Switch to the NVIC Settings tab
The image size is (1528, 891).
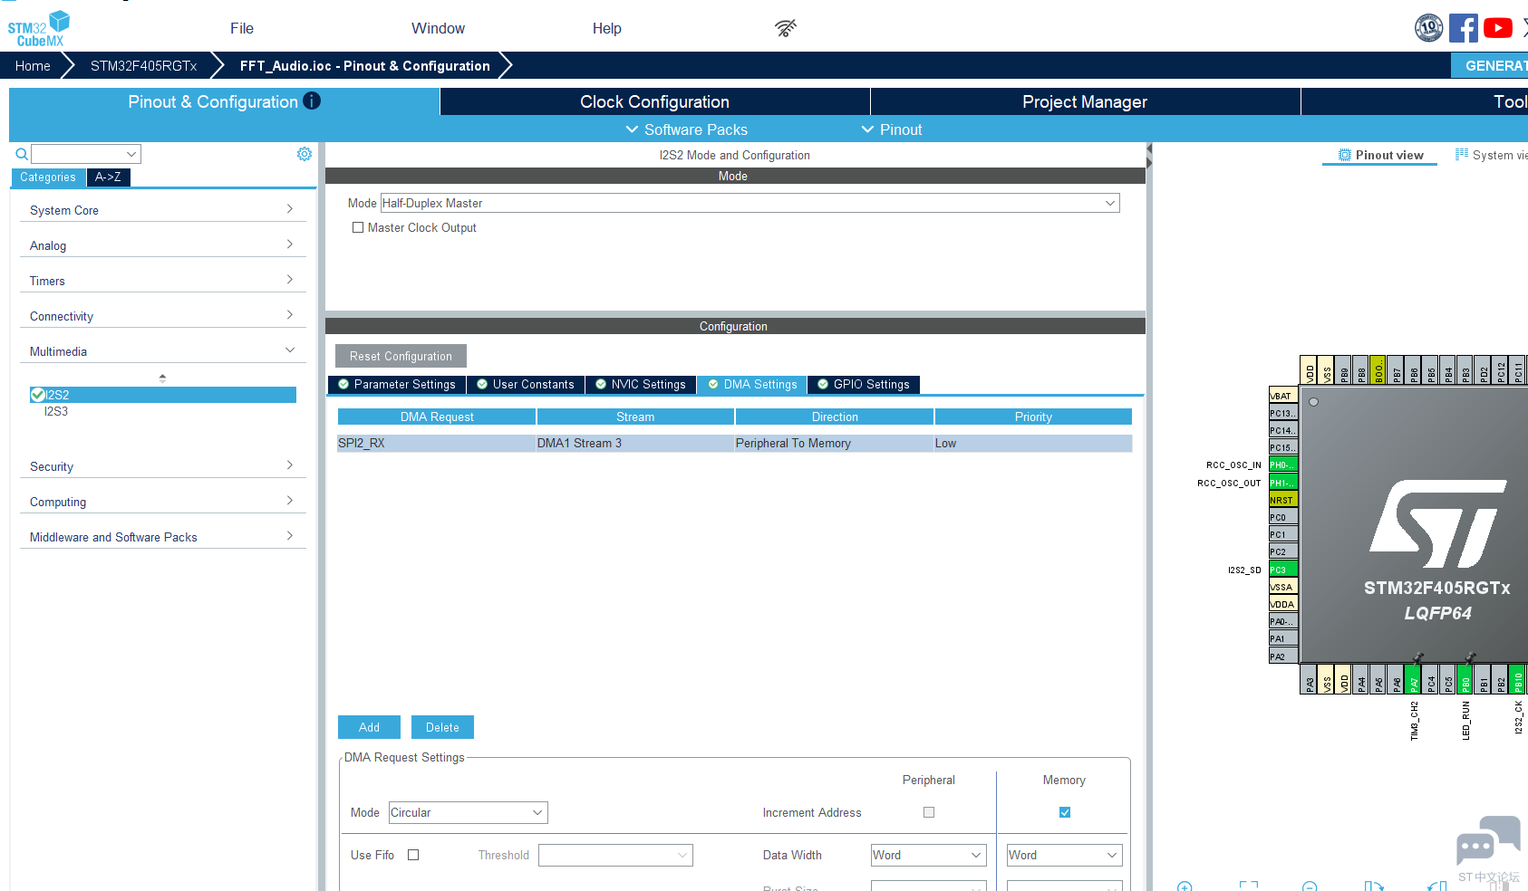coord(641,385)
